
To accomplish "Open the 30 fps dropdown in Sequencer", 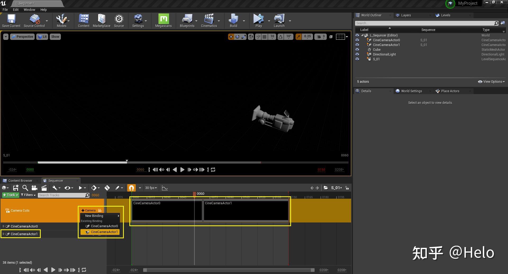I will [x=151, y=188].
